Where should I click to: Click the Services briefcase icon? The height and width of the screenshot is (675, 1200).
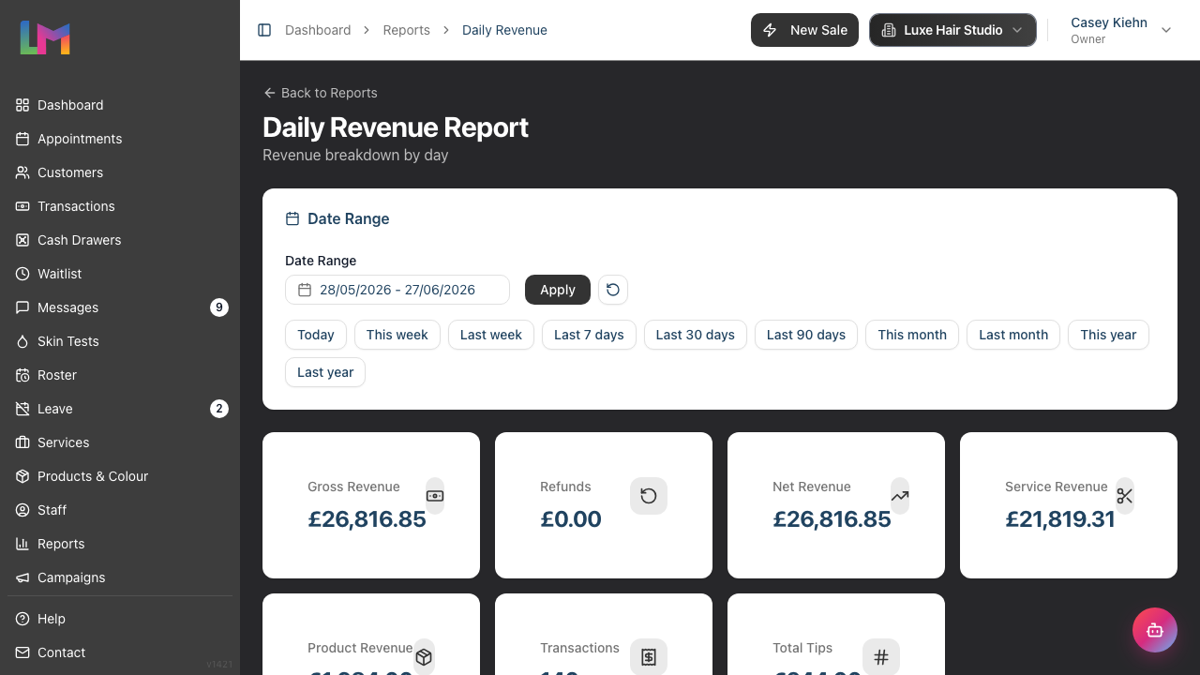22,442
